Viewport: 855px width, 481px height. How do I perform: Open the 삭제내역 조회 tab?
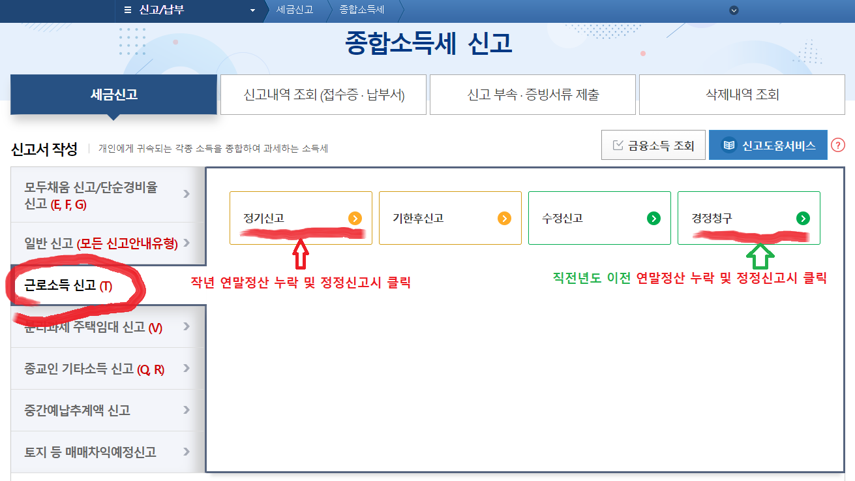click(x=742, y=94)
